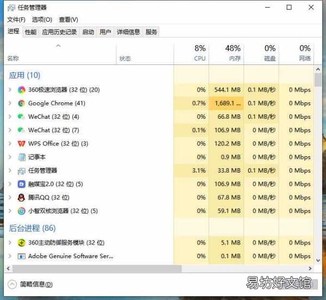Expand the 记事本 process row
The width and height of the screenshot is (326, 300).
10,157
